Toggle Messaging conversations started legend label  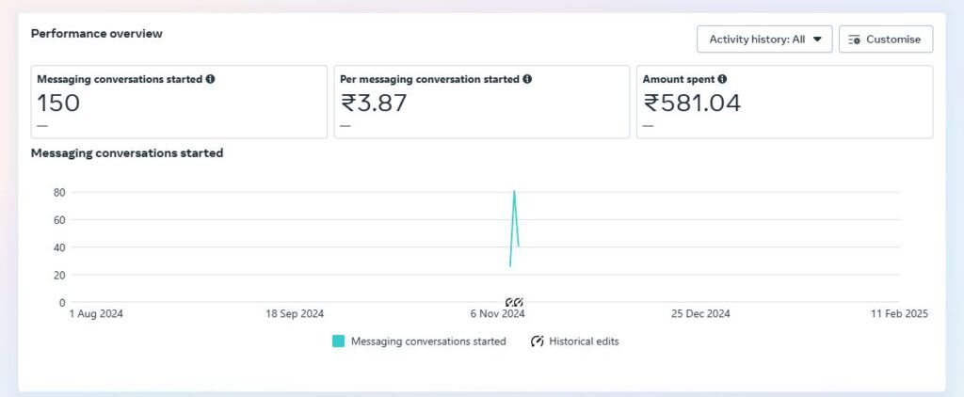point(427,341)
